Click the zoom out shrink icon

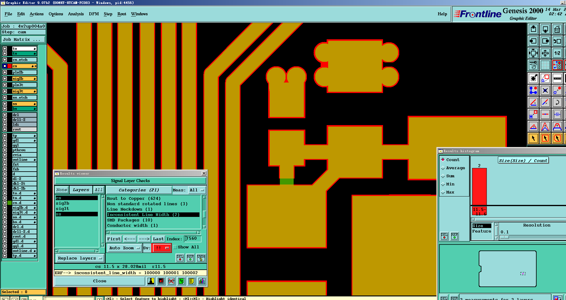(x=545, y=53)
